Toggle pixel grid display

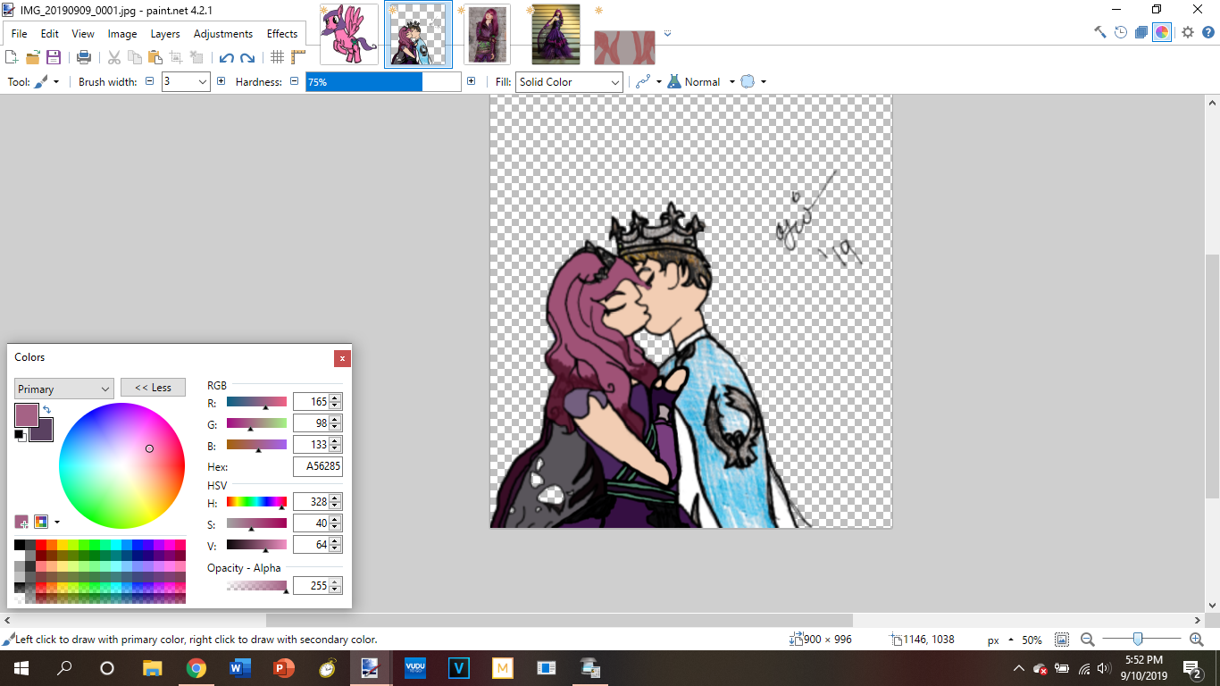[x=278, y=57]
